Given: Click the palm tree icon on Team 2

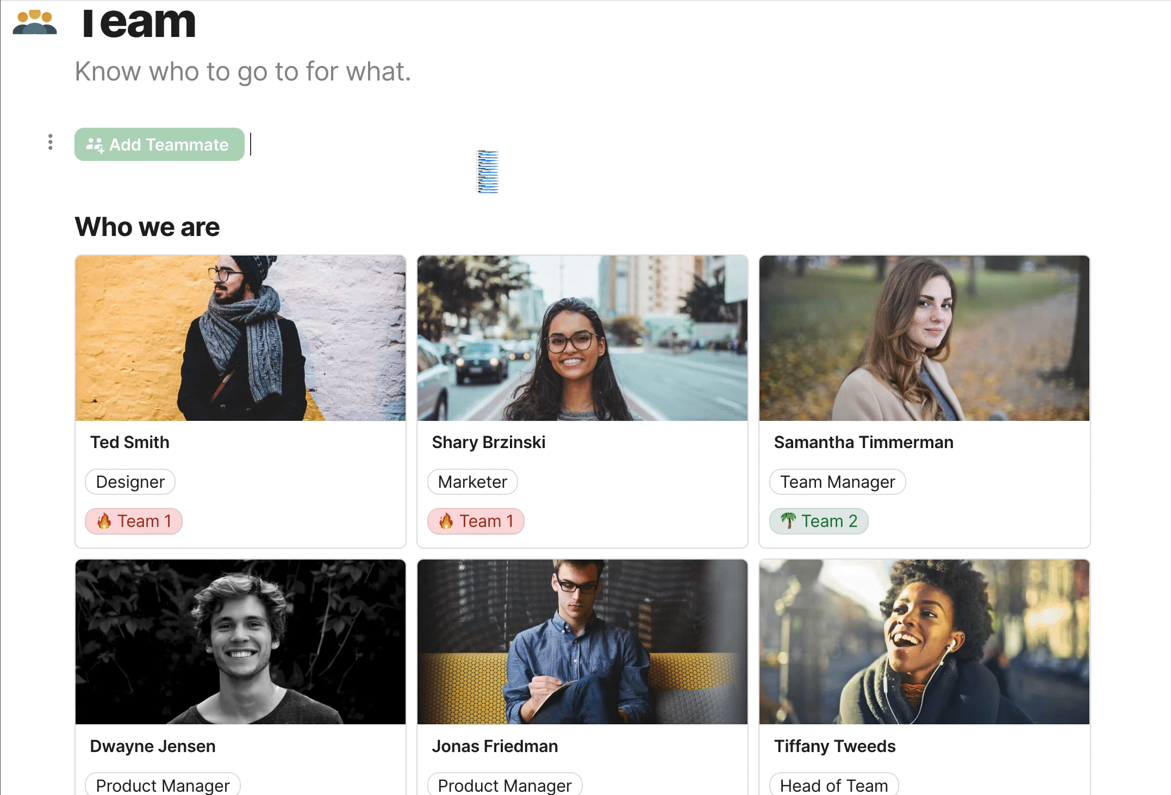Looking at the screenshot, I should tap(788, 521).
